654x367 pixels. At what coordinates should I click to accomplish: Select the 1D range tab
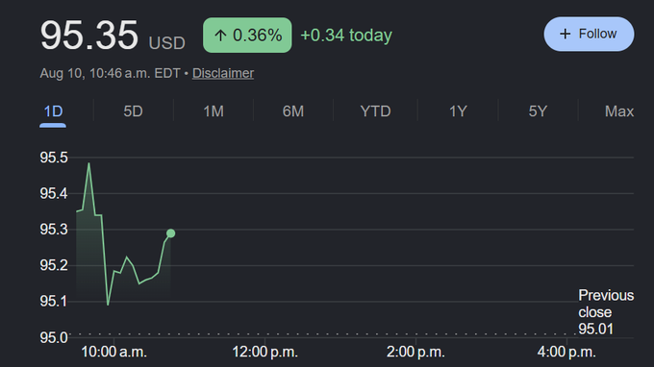click(53, 111)
